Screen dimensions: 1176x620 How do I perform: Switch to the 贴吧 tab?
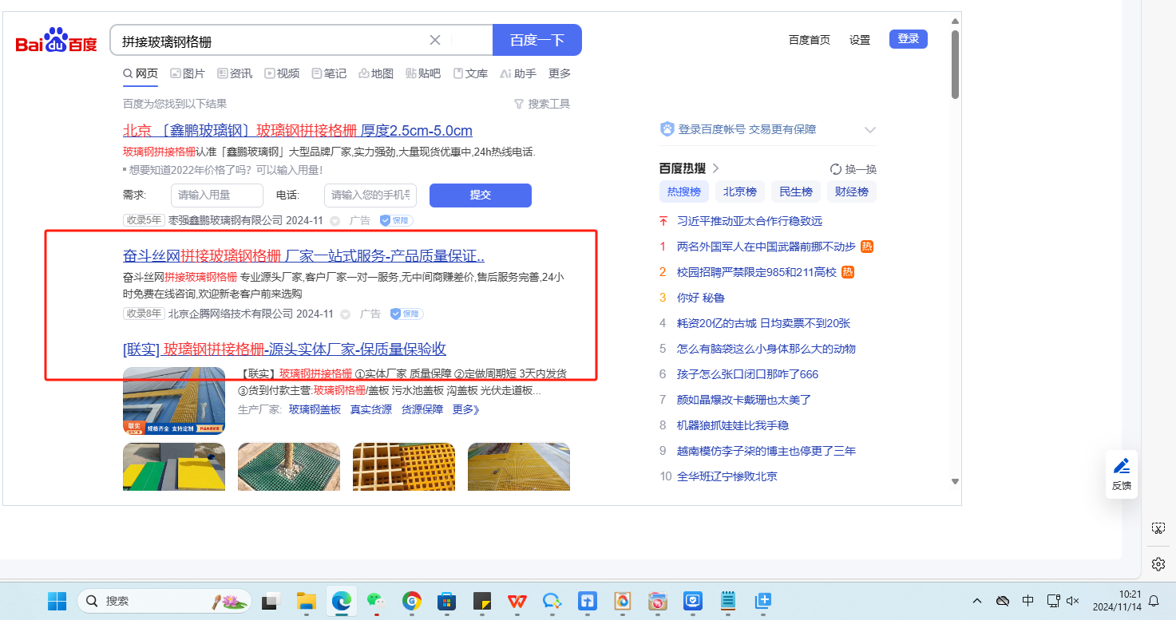coord(423,73)
